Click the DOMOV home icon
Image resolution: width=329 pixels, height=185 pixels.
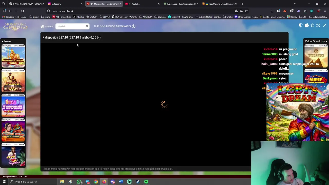tap(42, 26)
